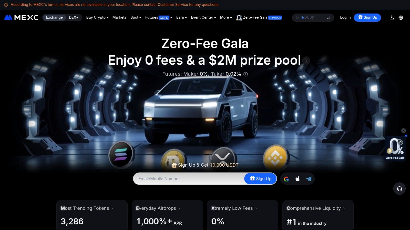The width and height of the screenshot is (410, 230).
Task: Open the headset customer support icon
Action: click(x=399, y=189)
